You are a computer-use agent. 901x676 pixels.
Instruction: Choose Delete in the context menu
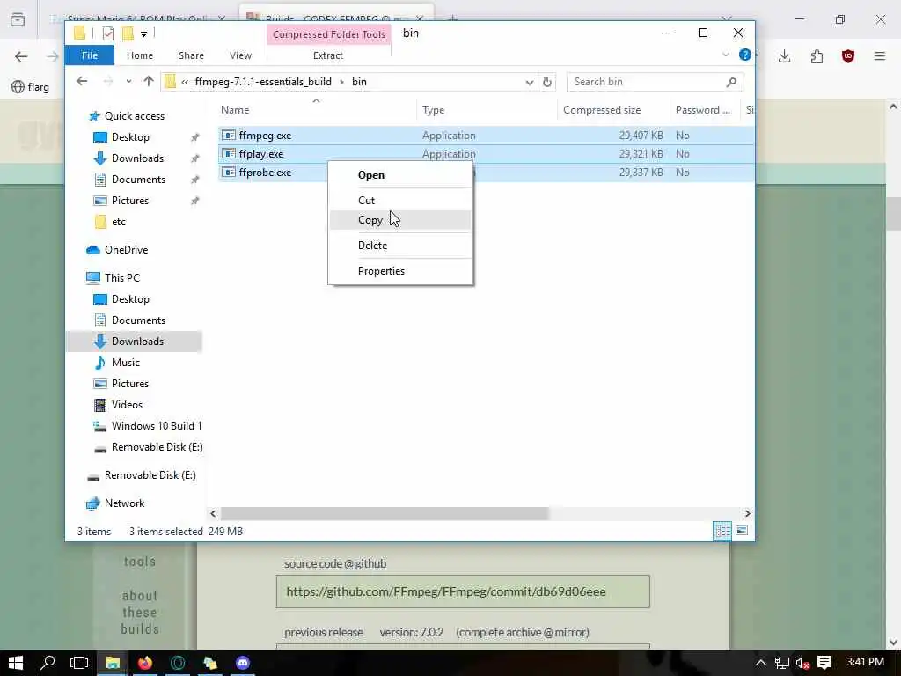400,246
